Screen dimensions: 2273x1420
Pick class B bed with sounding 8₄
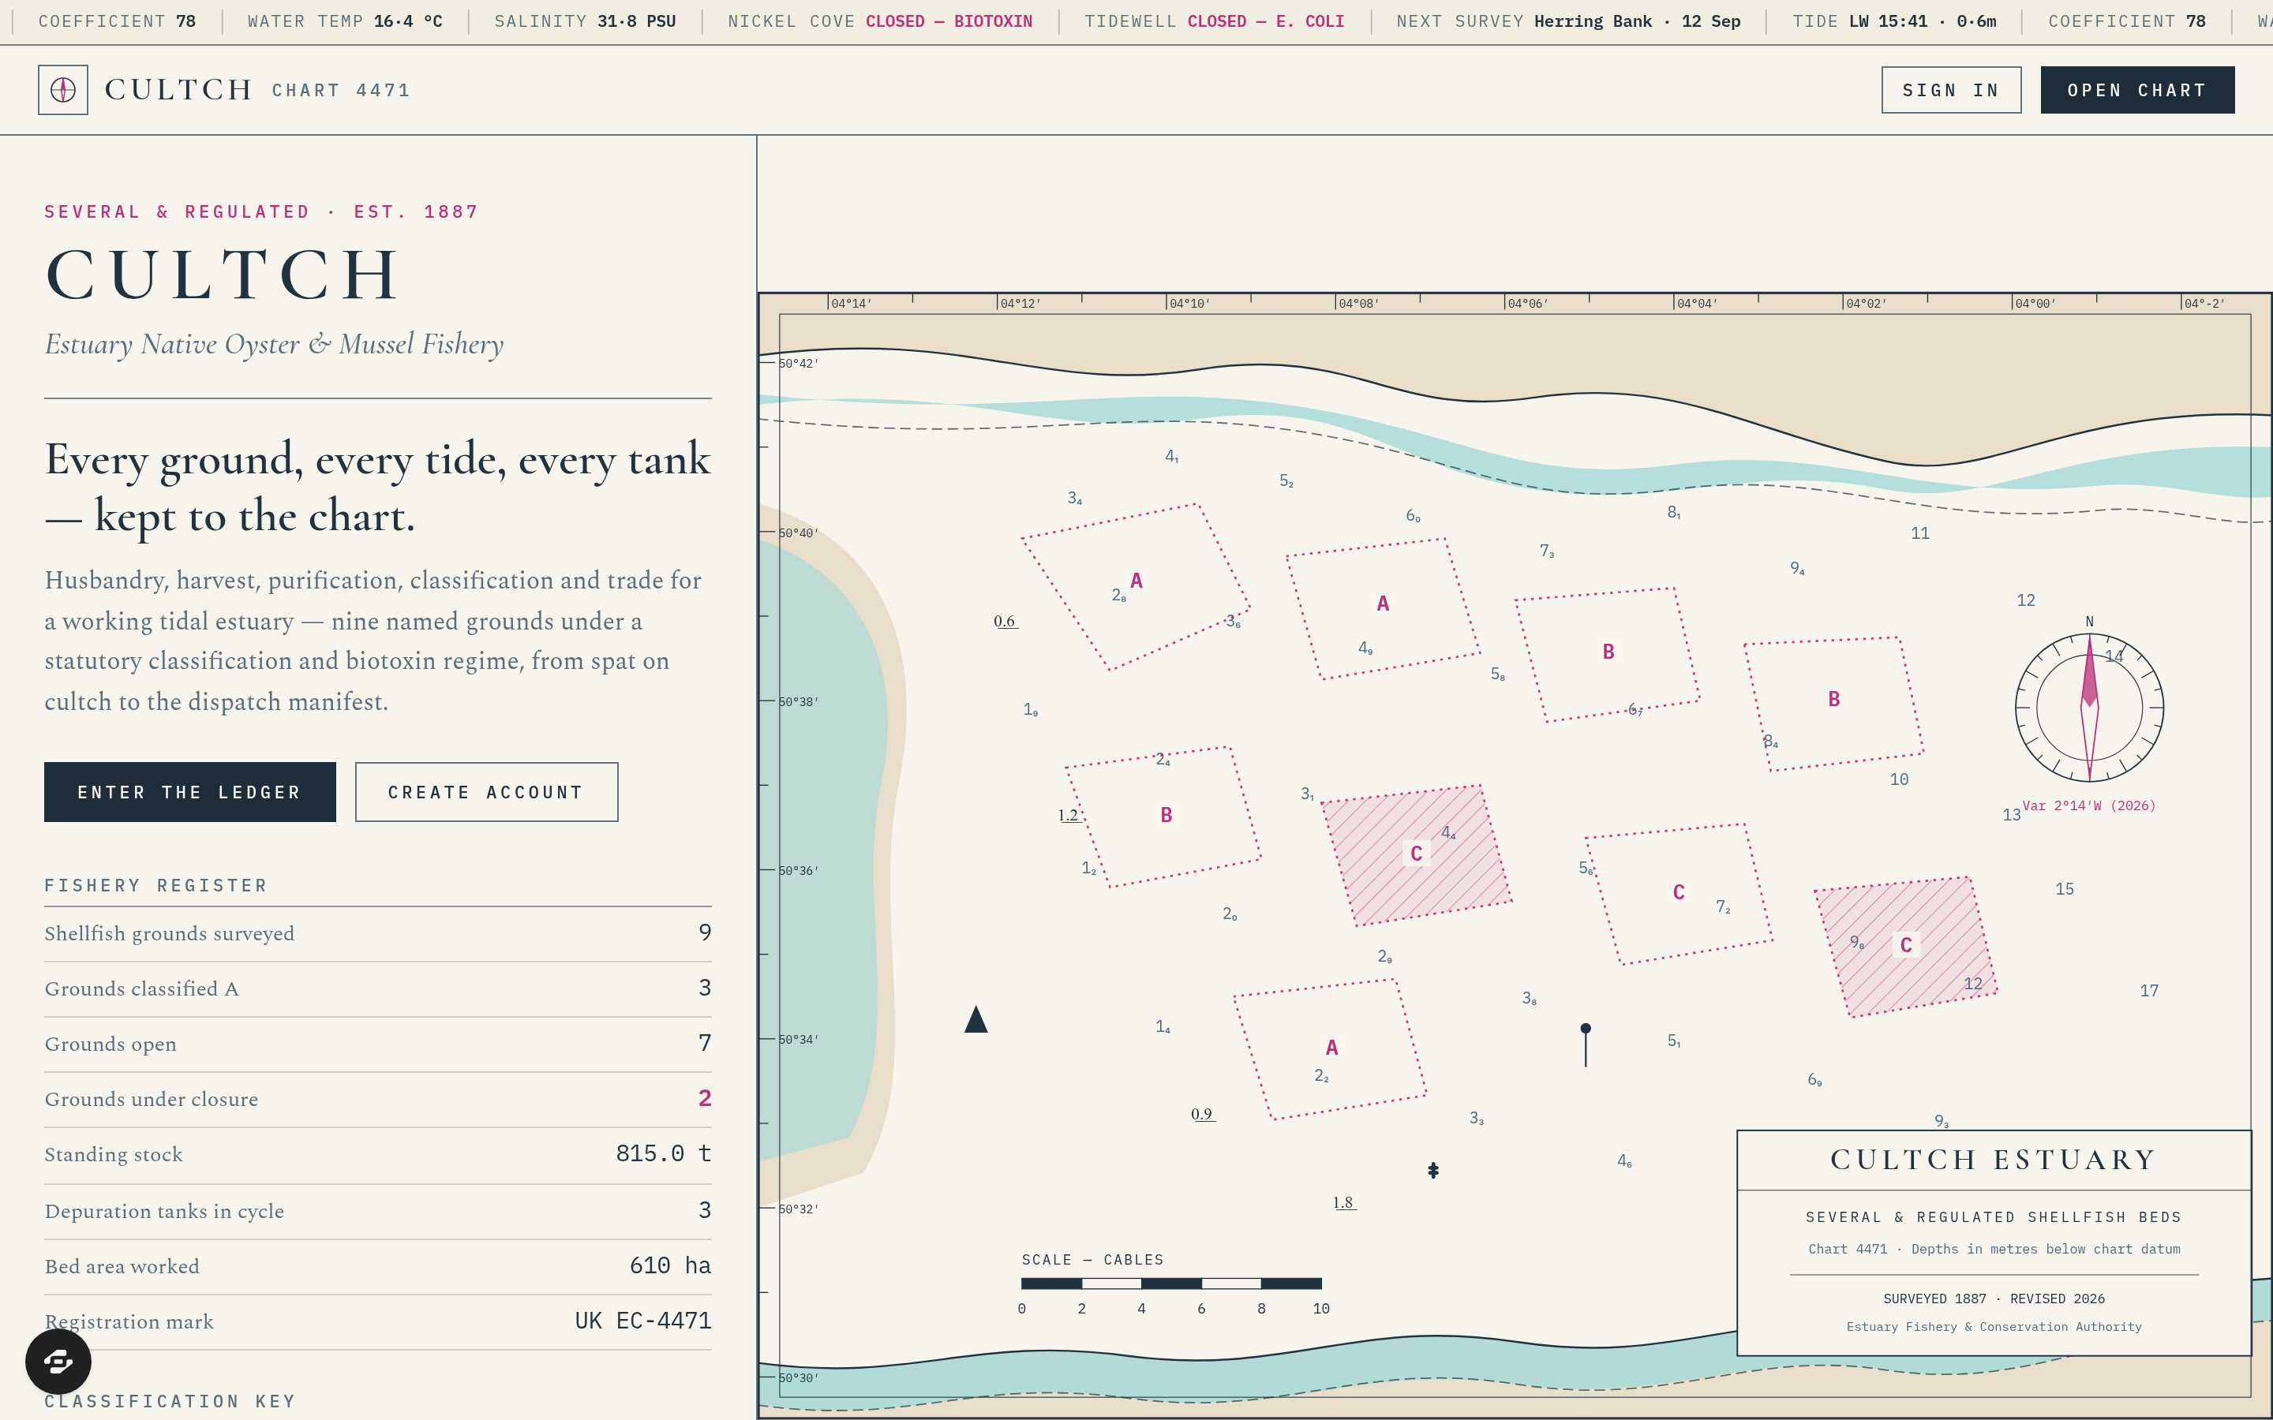(x=1833, y=704)
